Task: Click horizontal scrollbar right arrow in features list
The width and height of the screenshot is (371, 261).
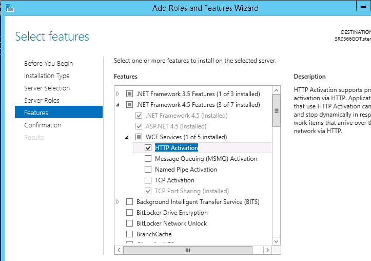Action: pos(268,250)
